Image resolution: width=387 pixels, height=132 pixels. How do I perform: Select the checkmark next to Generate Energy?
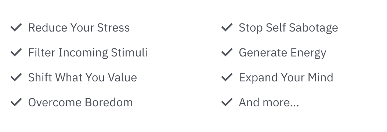click(x=227, y=52)
